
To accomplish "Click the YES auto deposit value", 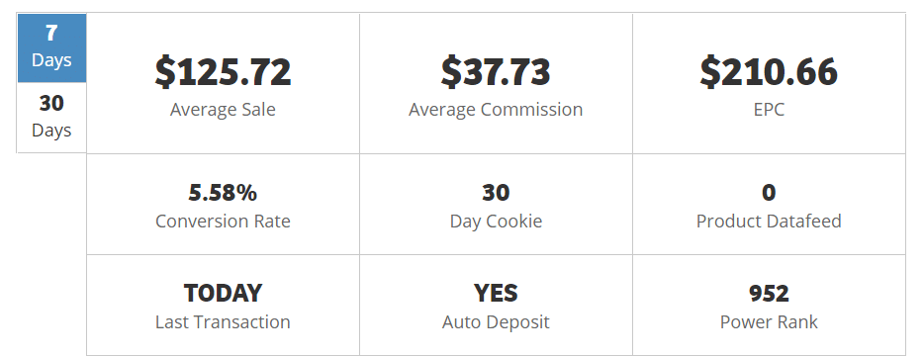I will 496,294.
